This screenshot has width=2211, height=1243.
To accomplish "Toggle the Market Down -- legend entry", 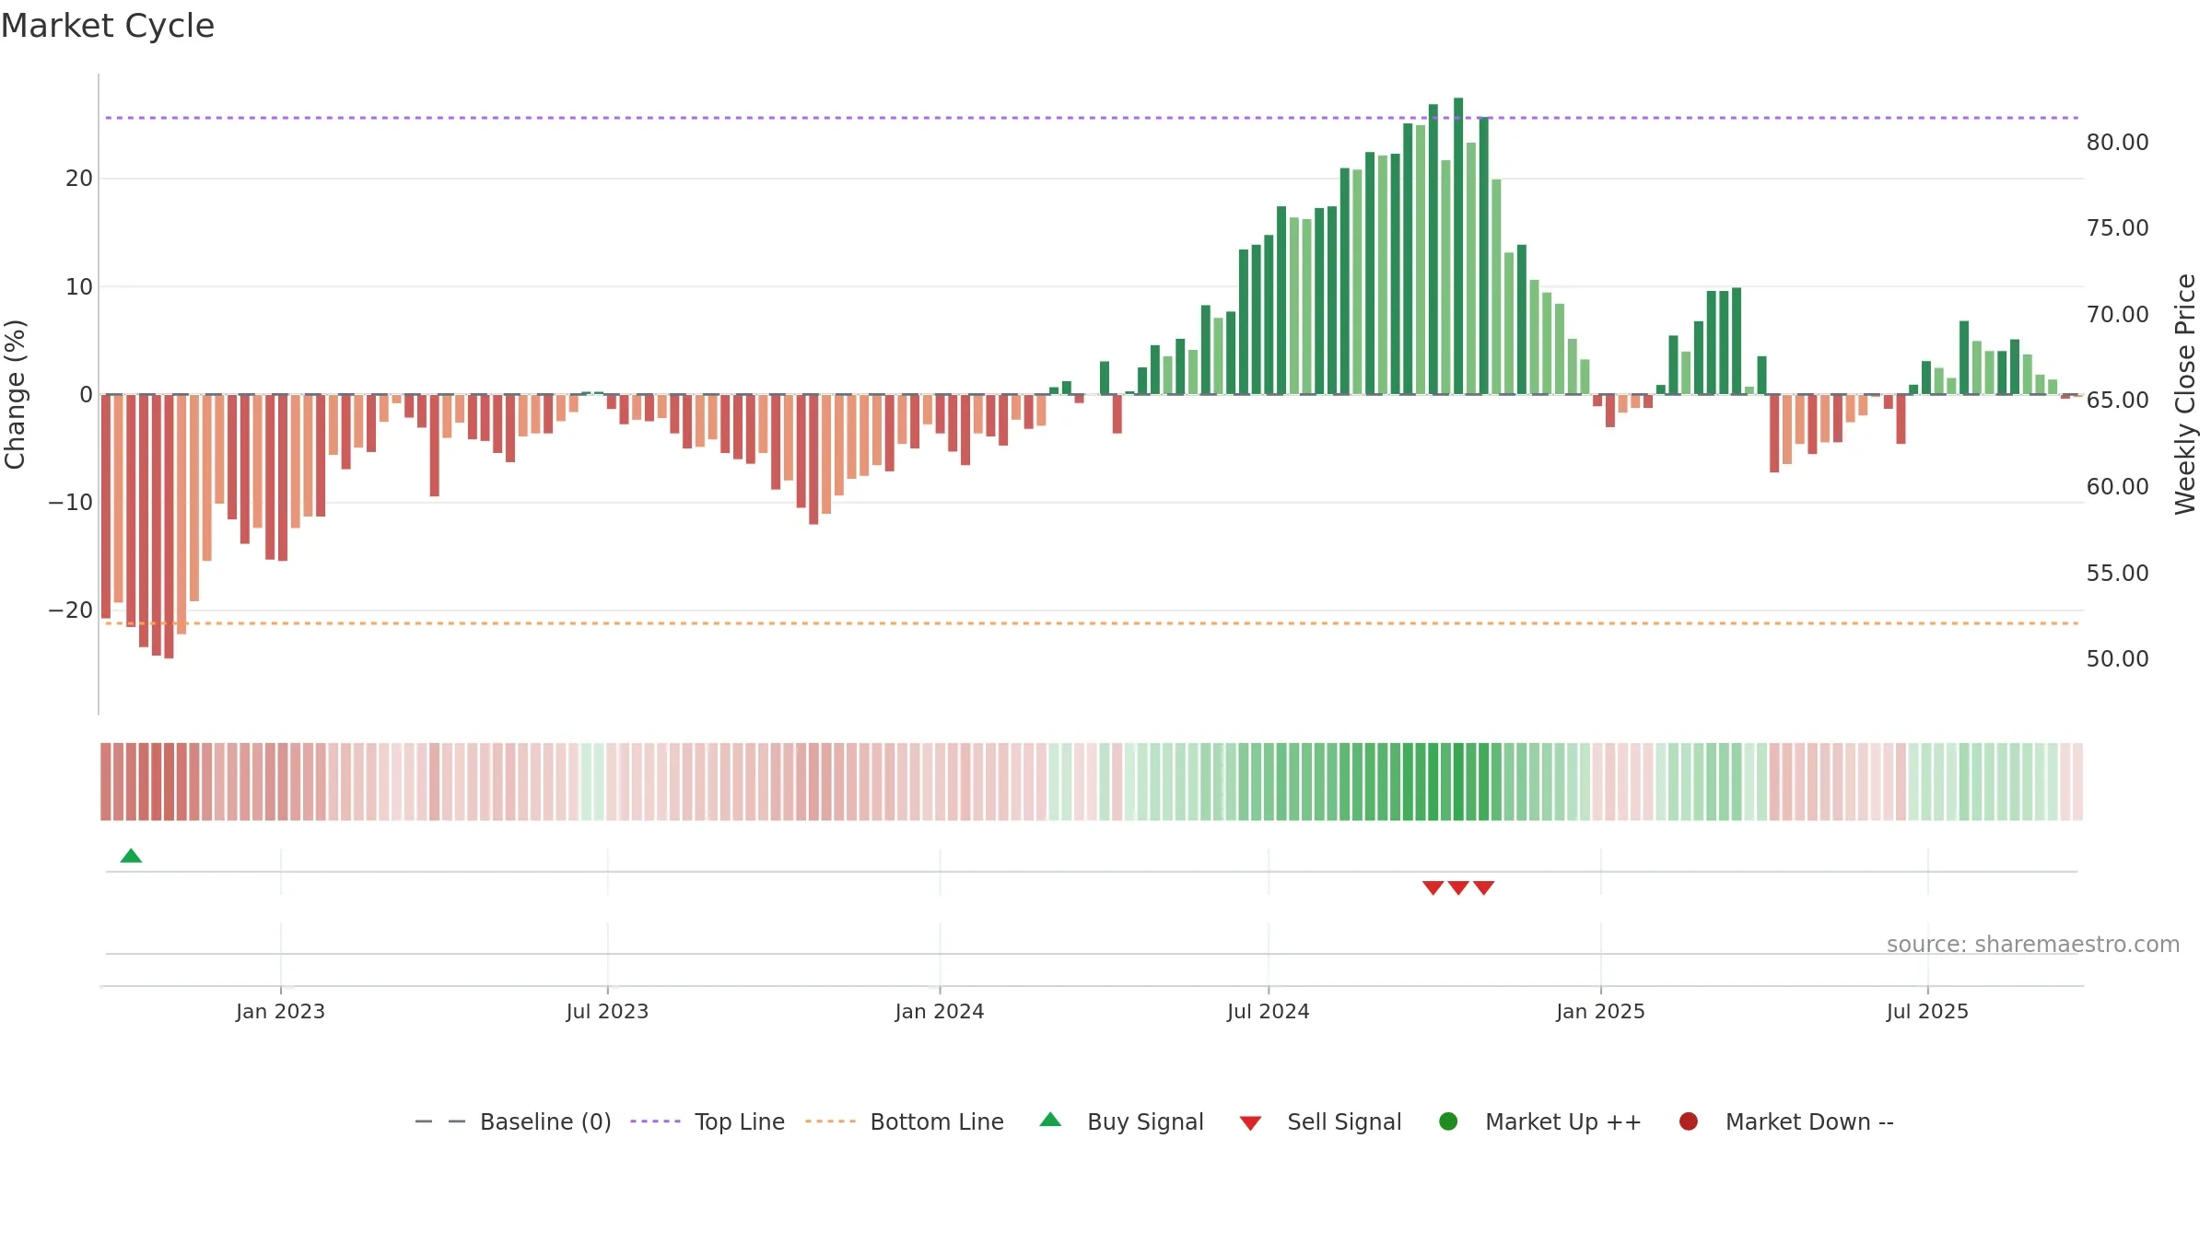I will point(1786,1121).
